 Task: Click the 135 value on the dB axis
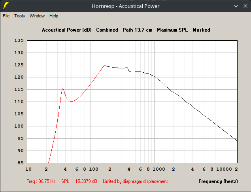[19, 40]
